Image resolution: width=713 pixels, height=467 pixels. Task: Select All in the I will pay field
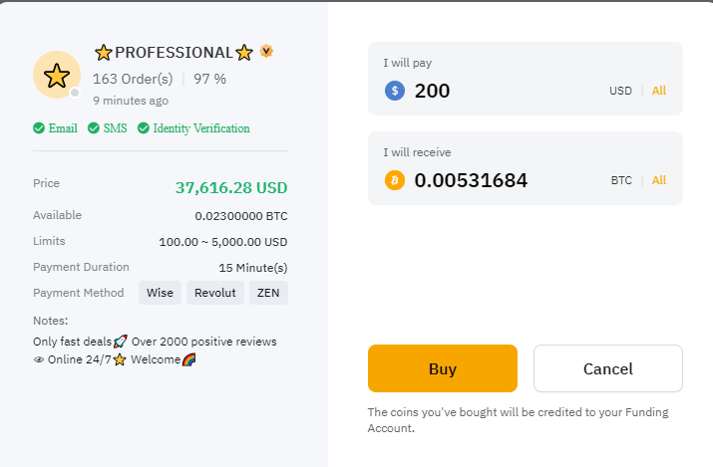click(659, 91)
